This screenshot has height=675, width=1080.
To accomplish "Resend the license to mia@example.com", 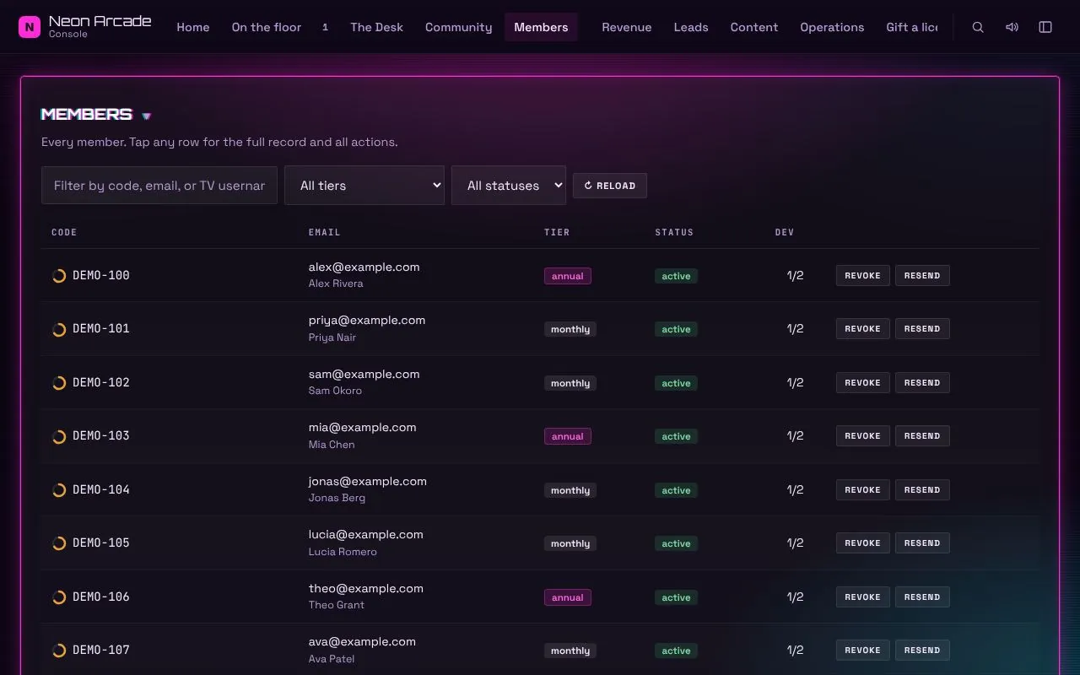I will tap(922, 435).
